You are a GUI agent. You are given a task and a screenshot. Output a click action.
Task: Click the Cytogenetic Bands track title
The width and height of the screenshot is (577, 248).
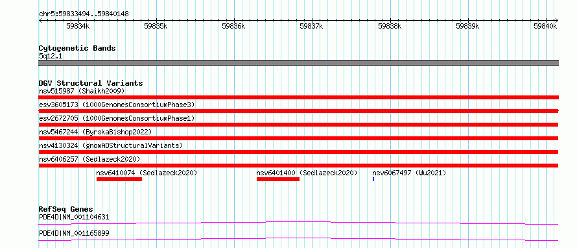[77, 48]
